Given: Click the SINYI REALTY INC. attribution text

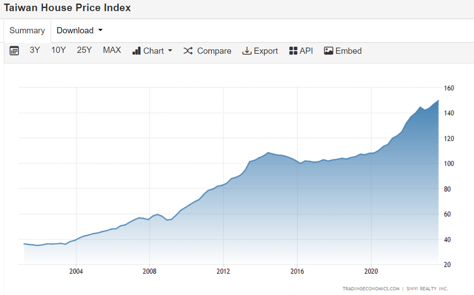Looking at the screenshot, I should (427, 289).
